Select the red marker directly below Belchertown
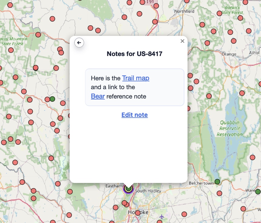This screenshot has width=261, height=223. pos(219,193)
